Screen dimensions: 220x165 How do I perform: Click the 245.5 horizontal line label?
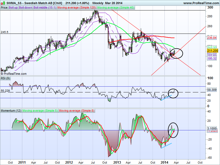(x=4, y=32)
